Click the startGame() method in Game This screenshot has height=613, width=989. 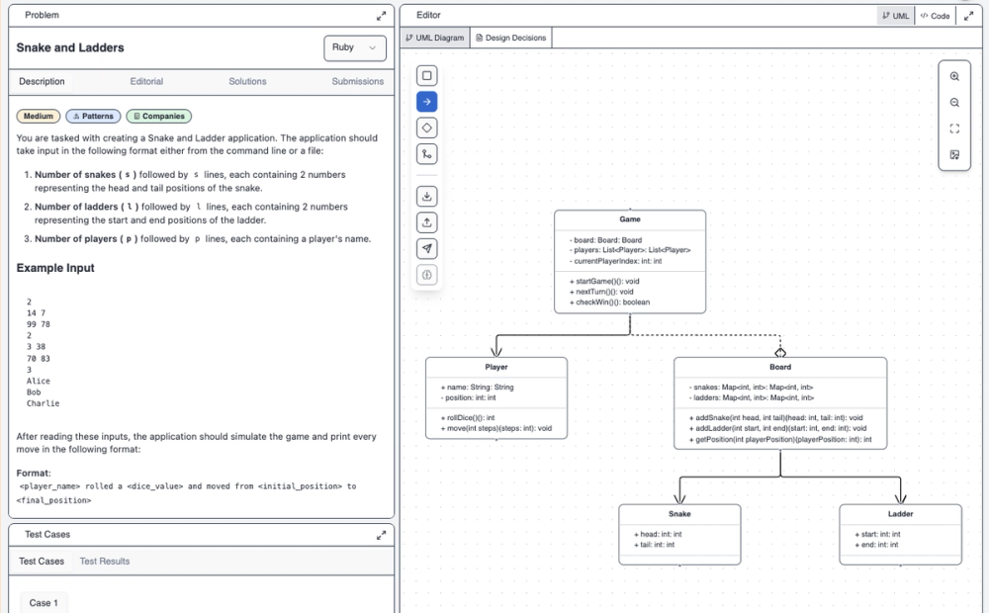604,281
